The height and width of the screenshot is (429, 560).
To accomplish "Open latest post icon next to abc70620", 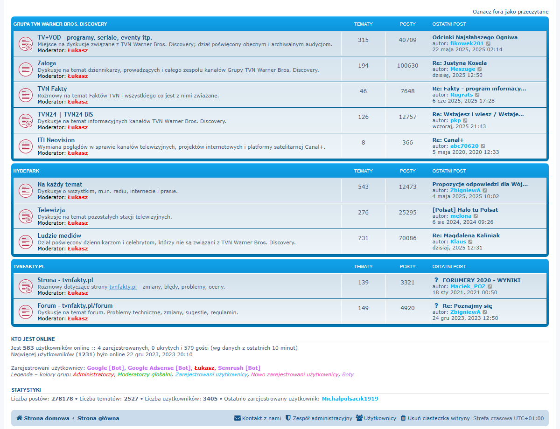I will click(x=483, y=146).
